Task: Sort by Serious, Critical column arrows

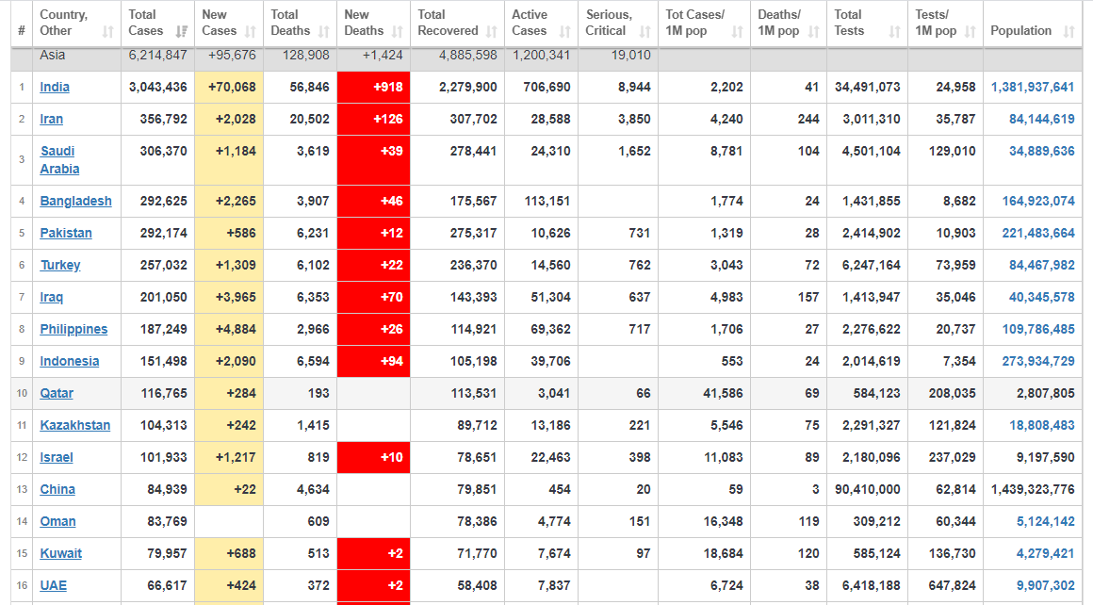Action: click(645, 31)
